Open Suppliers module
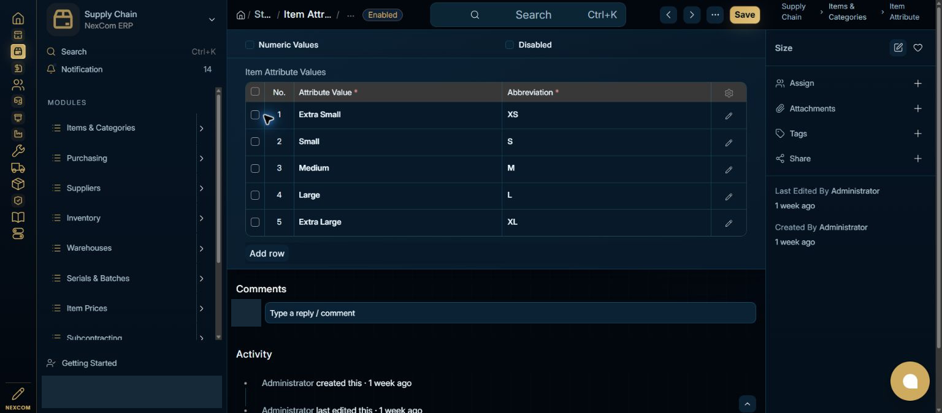 pos(83,188)
